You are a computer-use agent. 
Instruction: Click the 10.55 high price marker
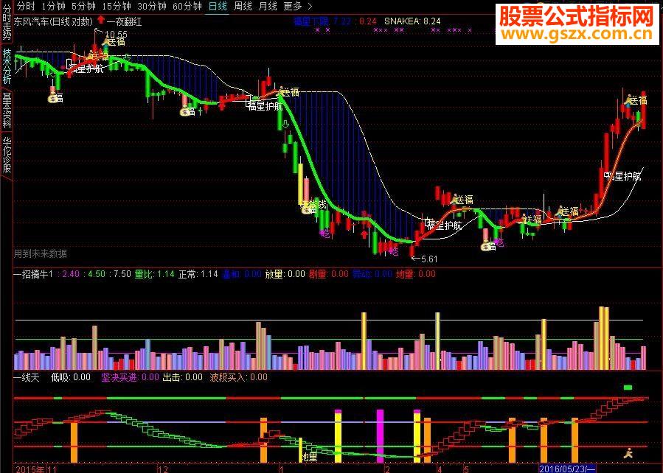click(116, 34)
